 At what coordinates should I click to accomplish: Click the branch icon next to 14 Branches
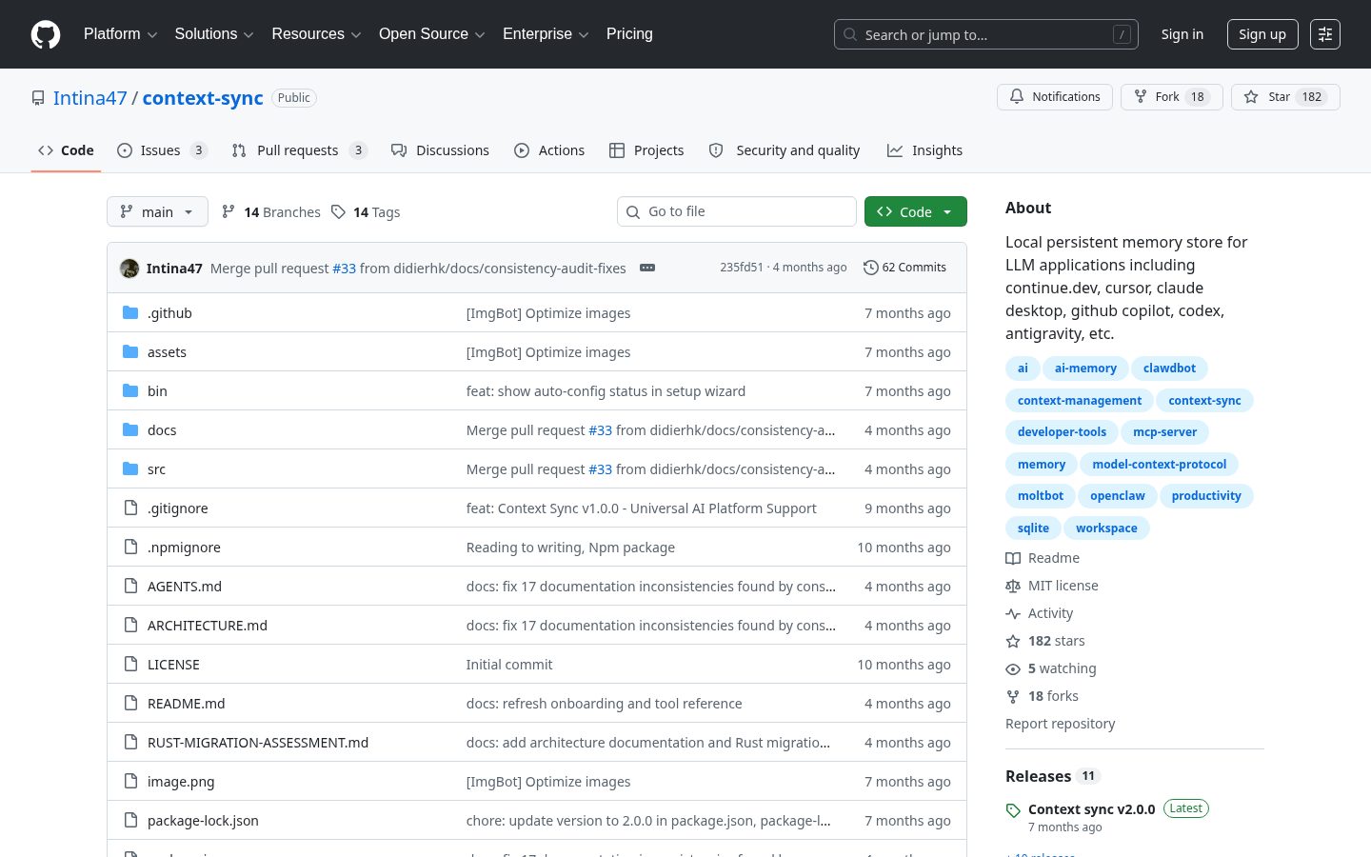coord(228,211)
